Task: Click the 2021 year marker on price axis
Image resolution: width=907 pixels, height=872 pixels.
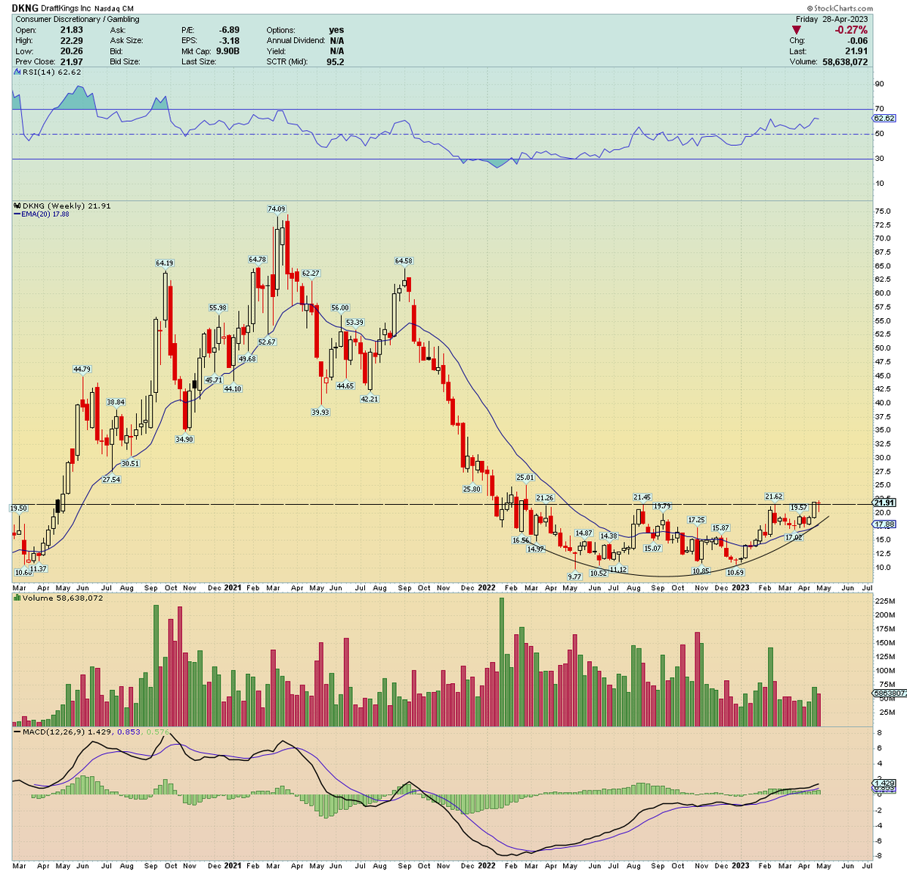Action: pyautogui.click(x=233, y=587)
